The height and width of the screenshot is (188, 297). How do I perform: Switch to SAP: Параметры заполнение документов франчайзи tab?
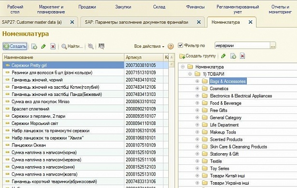click(136, 22)
